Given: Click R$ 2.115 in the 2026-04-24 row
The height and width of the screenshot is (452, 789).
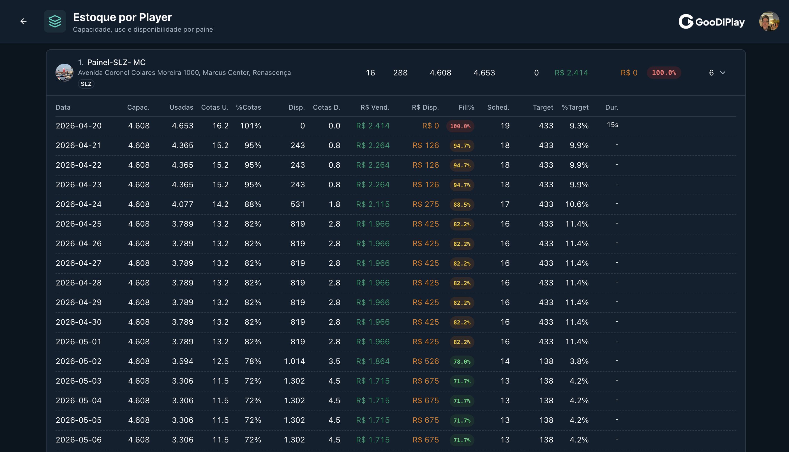Looking at the screenshot, I should coord(373,204).
